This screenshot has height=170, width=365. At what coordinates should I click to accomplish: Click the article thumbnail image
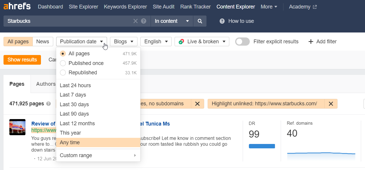(18, 127)
